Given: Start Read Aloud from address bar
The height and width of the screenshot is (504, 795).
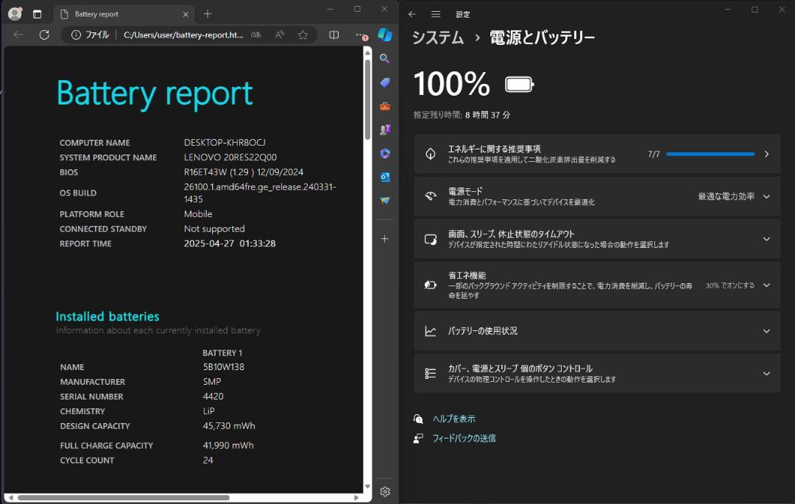Looking at the screenshot, I should [280, 35].
